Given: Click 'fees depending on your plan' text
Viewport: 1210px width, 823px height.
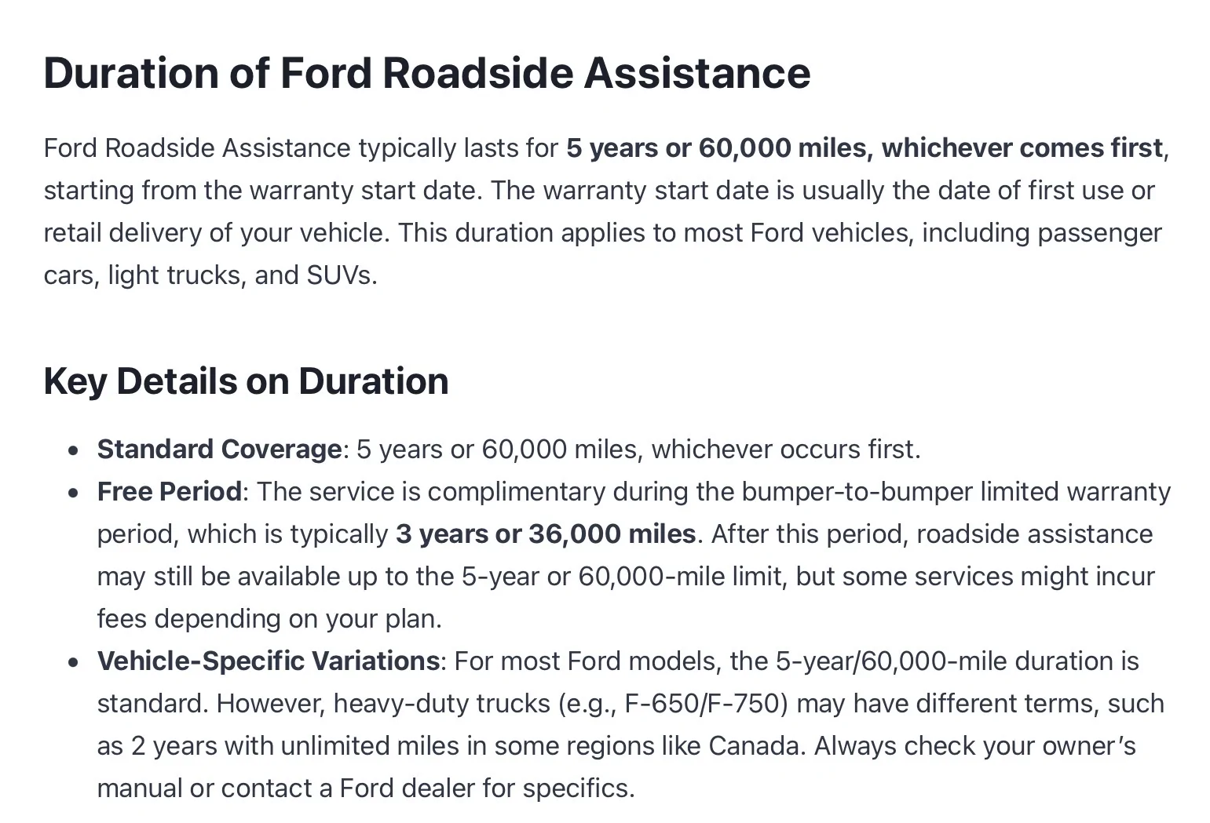Looking at the screenshot, I should pos(268,618).
